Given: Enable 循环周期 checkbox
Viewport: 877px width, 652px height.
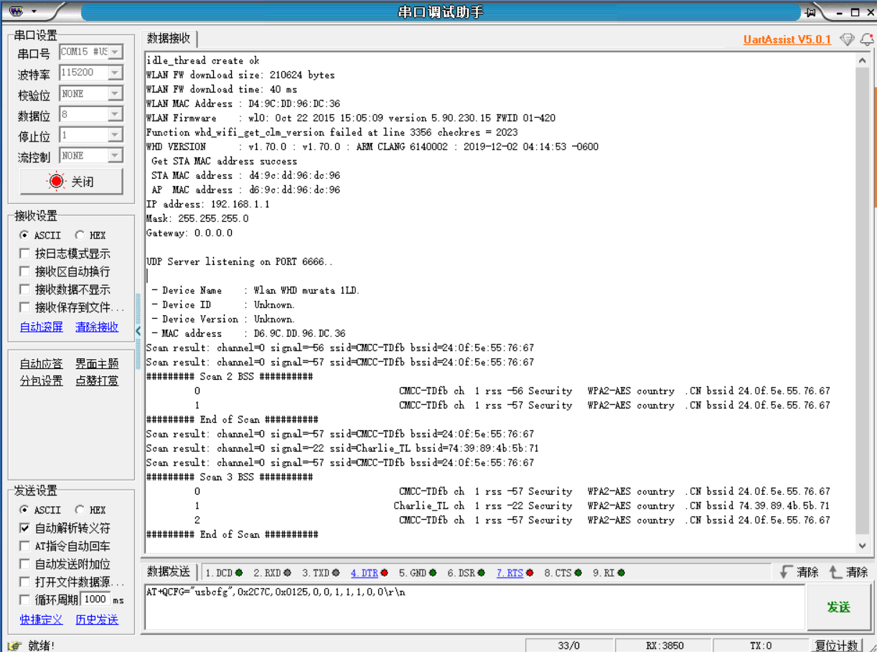Looking at the screenshot, I should click(24, 600).
